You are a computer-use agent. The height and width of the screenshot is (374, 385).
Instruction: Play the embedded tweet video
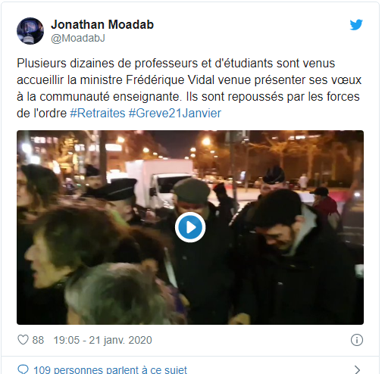pos(190,227)
